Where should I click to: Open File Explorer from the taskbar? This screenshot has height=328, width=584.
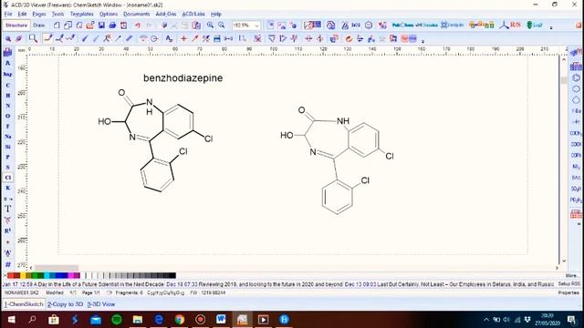tap(138, 320)
